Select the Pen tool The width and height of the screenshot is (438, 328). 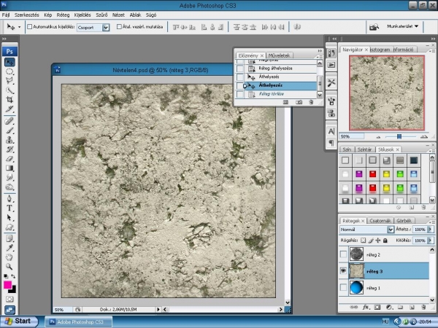[9, 198]
